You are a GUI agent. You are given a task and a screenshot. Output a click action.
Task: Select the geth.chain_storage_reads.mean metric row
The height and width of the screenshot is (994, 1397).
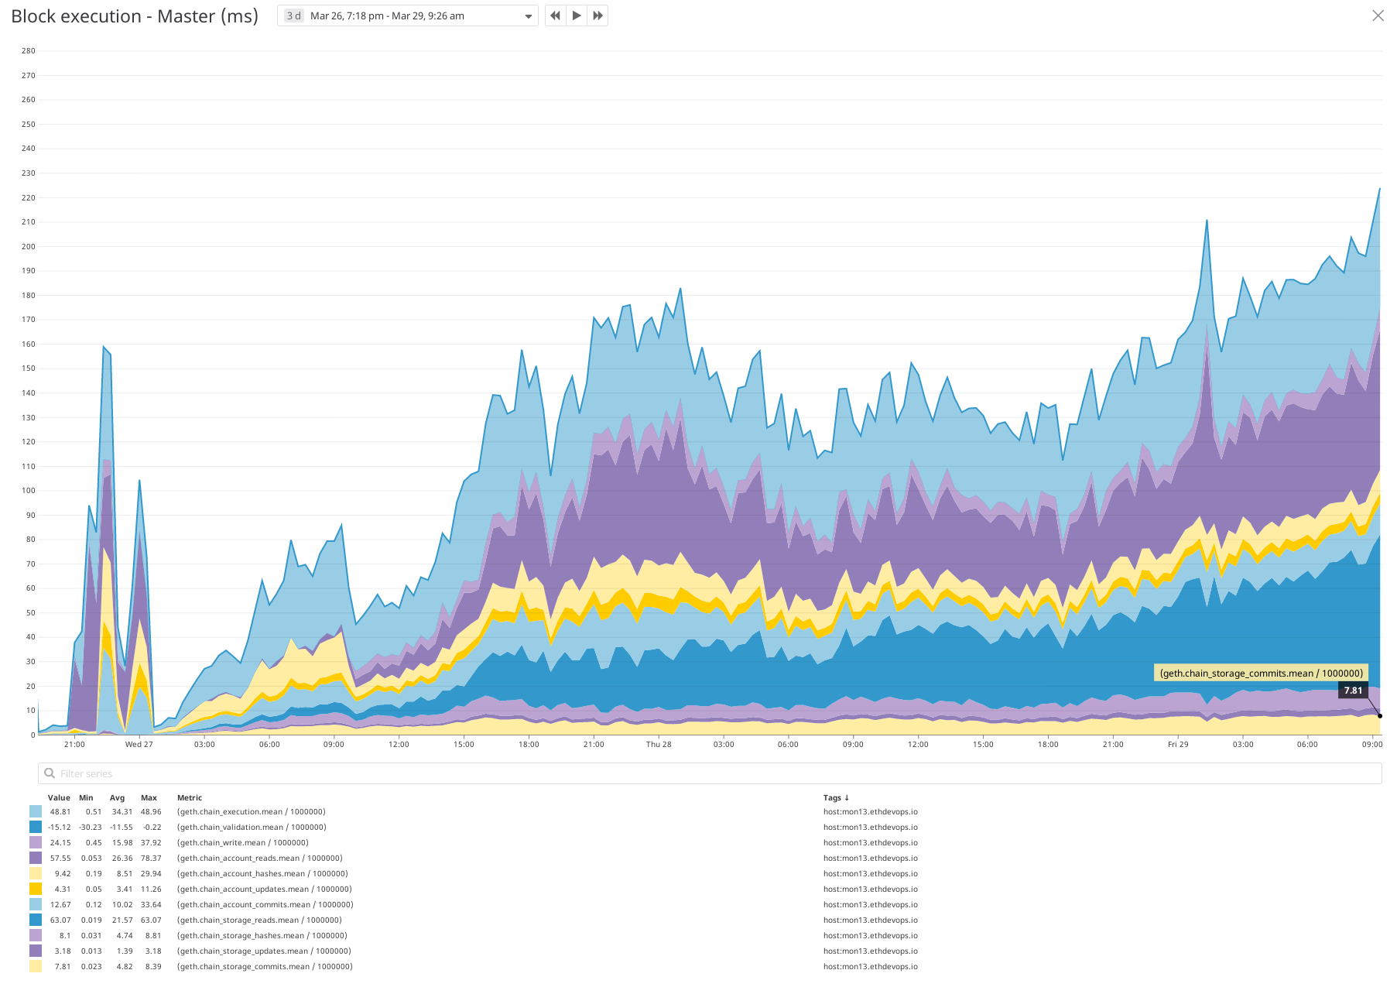259,920
